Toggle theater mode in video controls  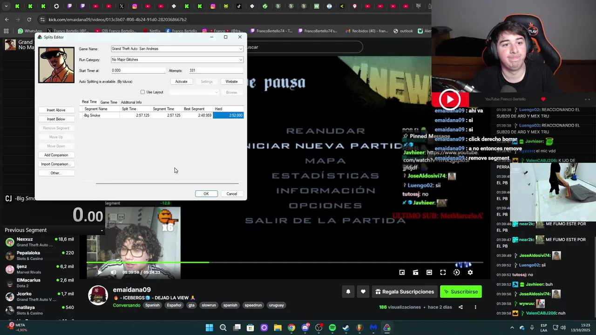click(429, 272)
